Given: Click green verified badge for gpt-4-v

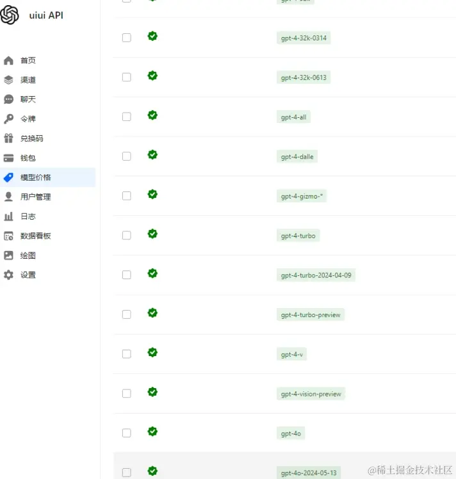Looking at the screenshot, I should pyautogui.click(x=152, y=352).
